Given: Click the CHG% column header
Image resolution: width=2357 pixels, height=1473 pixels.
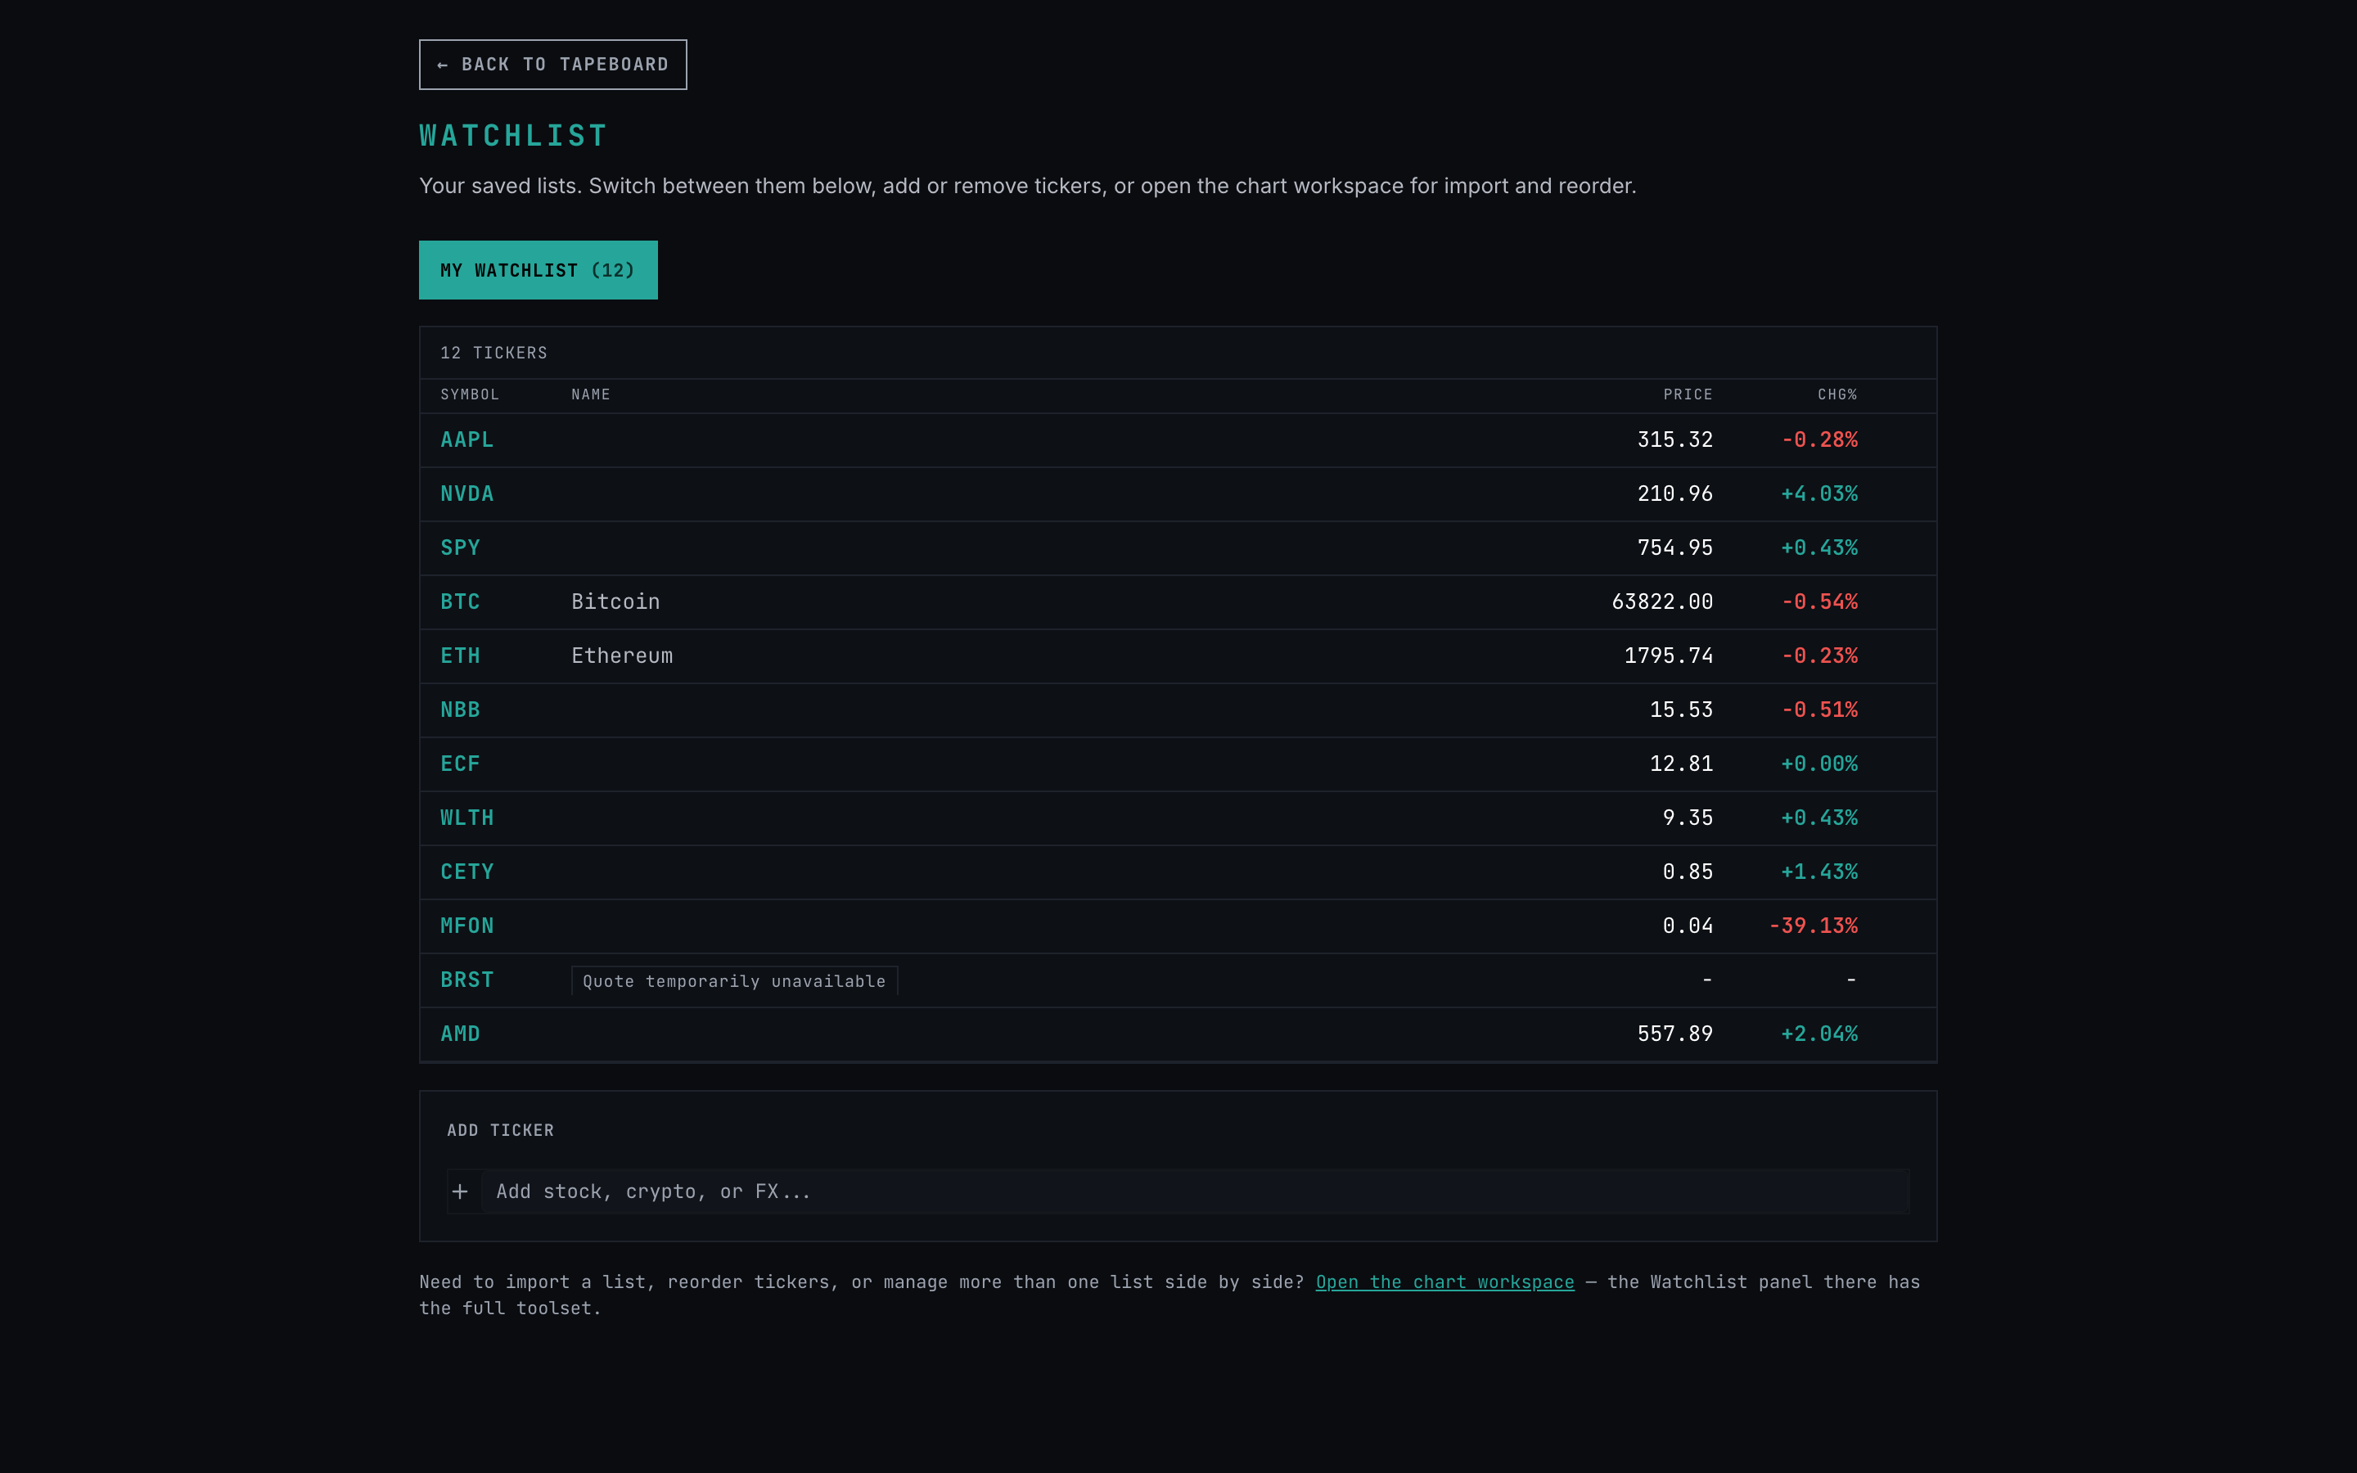Looking at the screenshot, I should click(1836, 394).
